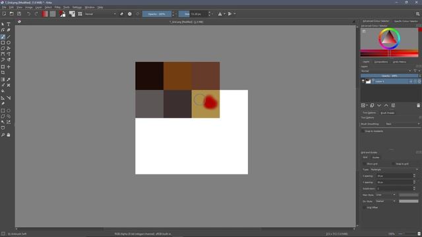Viewport: 422px width, 237px height.
Task: Select the Freehand Brush tool
Action: [3, 37]
